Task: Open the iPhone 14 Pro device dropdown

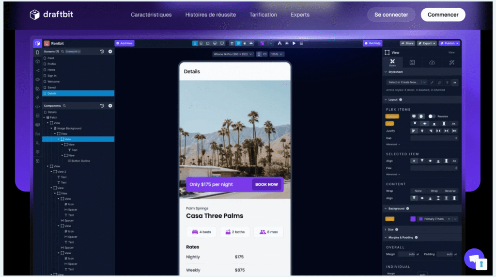Action: (x=233, y=54)
